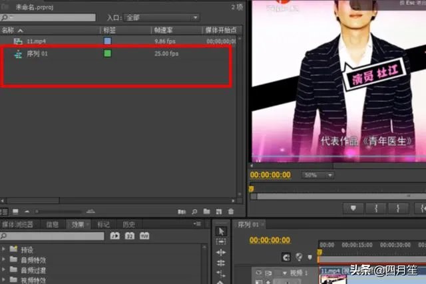This screenshot has height=284, width=426.
Task: Toggle 视频 1 track eye visibility
Action: pos(258,273)
